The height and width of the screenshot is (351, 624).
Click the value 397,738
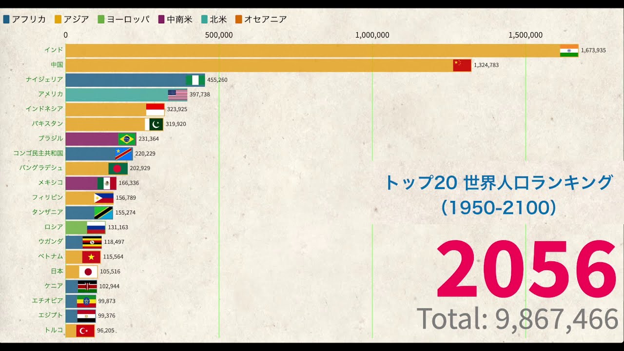tap(199, 95)
